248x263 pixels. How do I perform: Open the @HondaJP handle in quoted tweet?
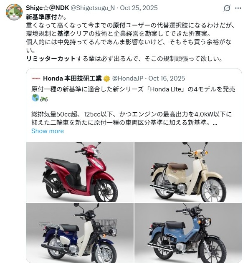pyautogui.click(x=127, y=78)
